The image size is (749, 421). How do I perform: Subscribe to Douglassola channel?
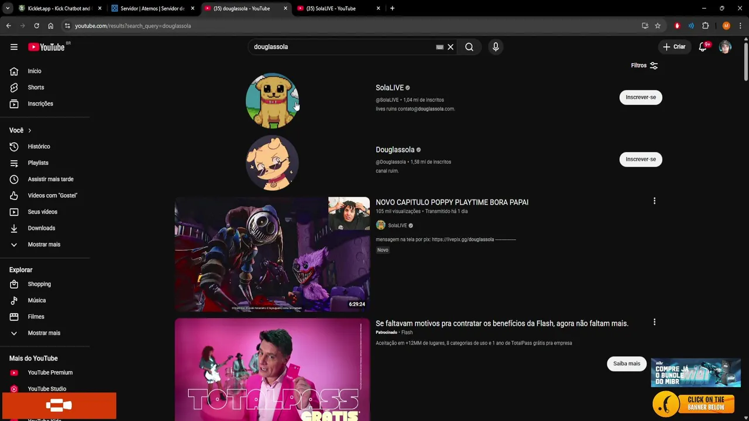click(x=641, y=159)
